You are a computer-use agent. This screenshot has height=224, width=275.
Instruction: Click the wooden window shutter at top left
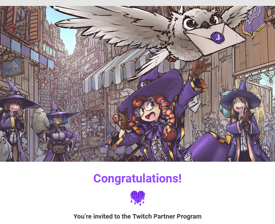[x=35, y=25]
